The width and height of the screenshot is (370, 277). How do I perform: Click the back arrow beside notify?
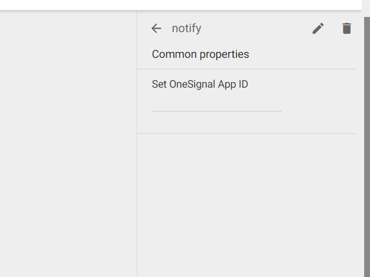pos(156,29)
